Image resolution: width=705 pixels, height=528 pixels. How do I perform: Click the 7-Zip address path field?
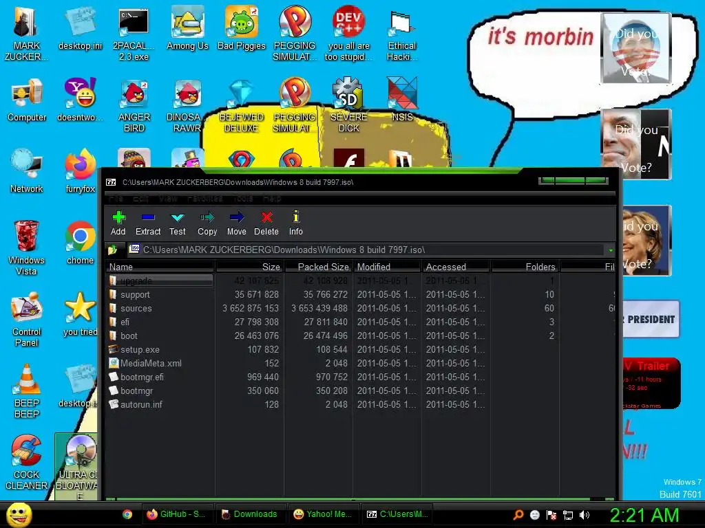tap(366, 250)
